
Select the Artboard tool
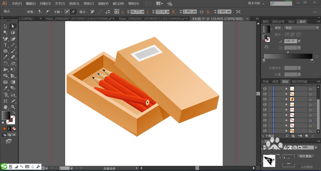[x=5, y=101]
